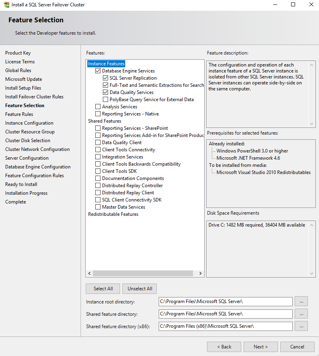Click the Unselect All button
319x356 pixels.
(x=140, y=289)
